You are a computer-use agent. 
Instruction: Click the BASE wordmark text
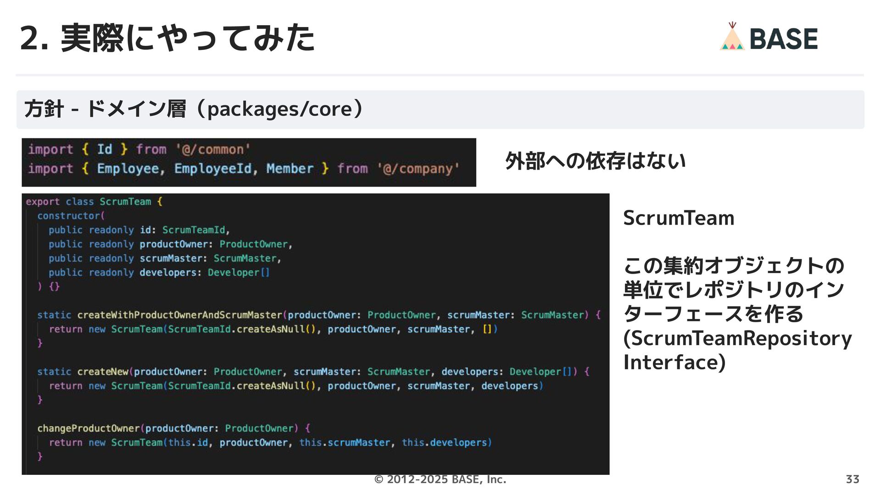pos(783,39)
